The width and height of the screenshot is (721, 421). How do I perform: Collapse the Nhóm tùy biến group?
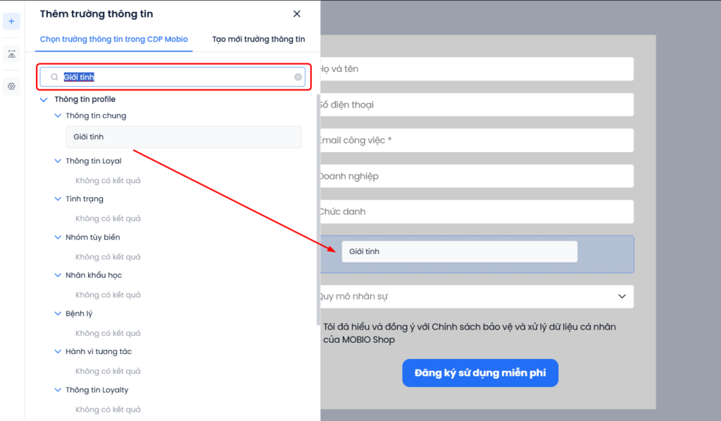58,237
